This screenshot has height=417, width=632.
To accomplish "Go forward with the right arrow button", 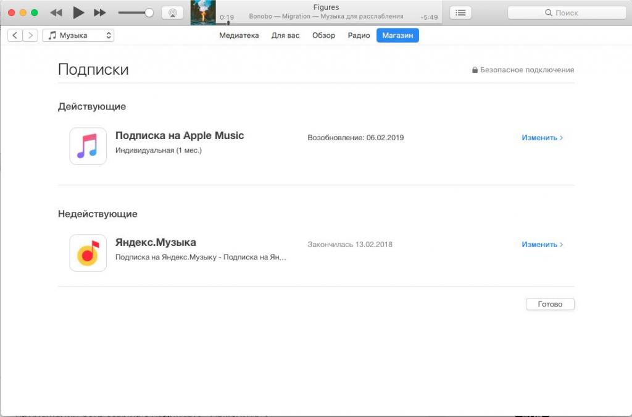I will 30,35.
